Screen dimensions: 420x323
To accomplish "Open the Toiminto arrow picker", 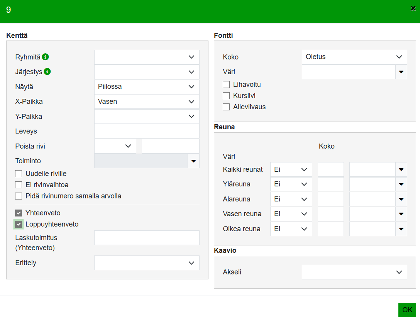I will coord(193,161).
